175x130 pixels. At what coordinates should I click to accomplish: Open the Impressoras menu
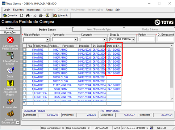(33, 10)
